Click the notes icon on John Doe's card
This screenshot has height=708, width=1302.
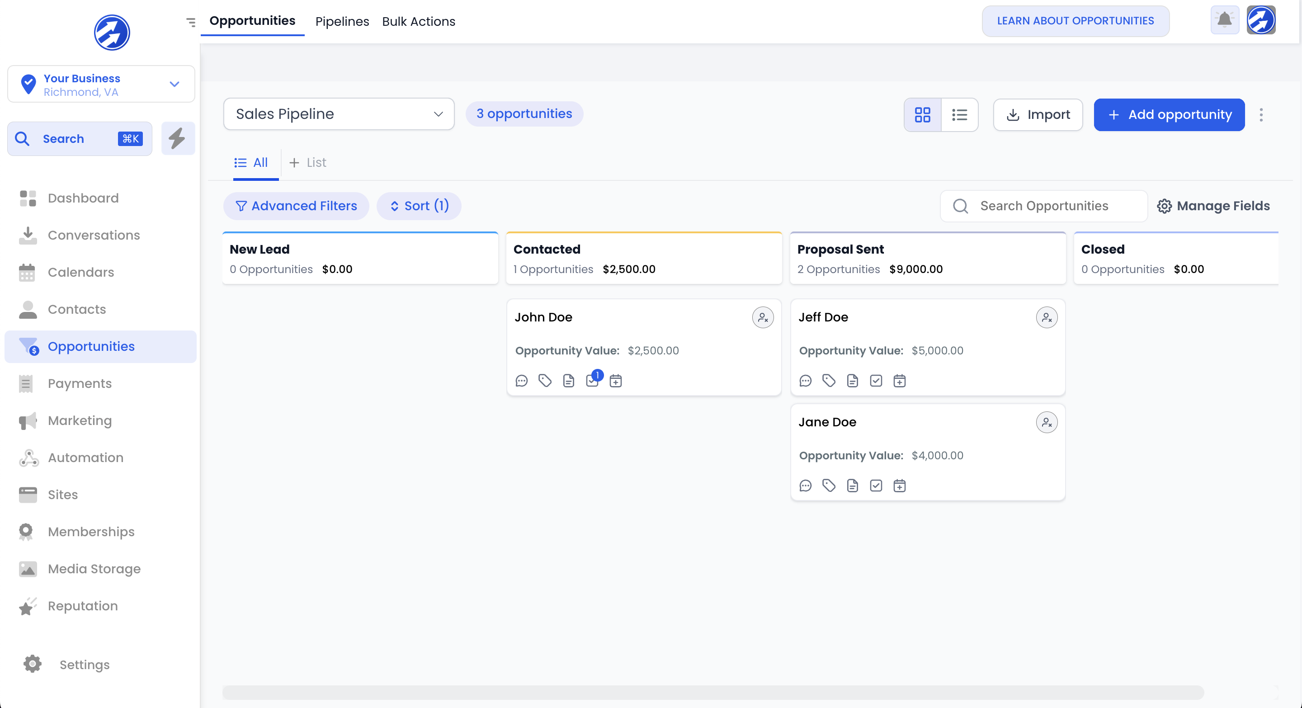569,381
